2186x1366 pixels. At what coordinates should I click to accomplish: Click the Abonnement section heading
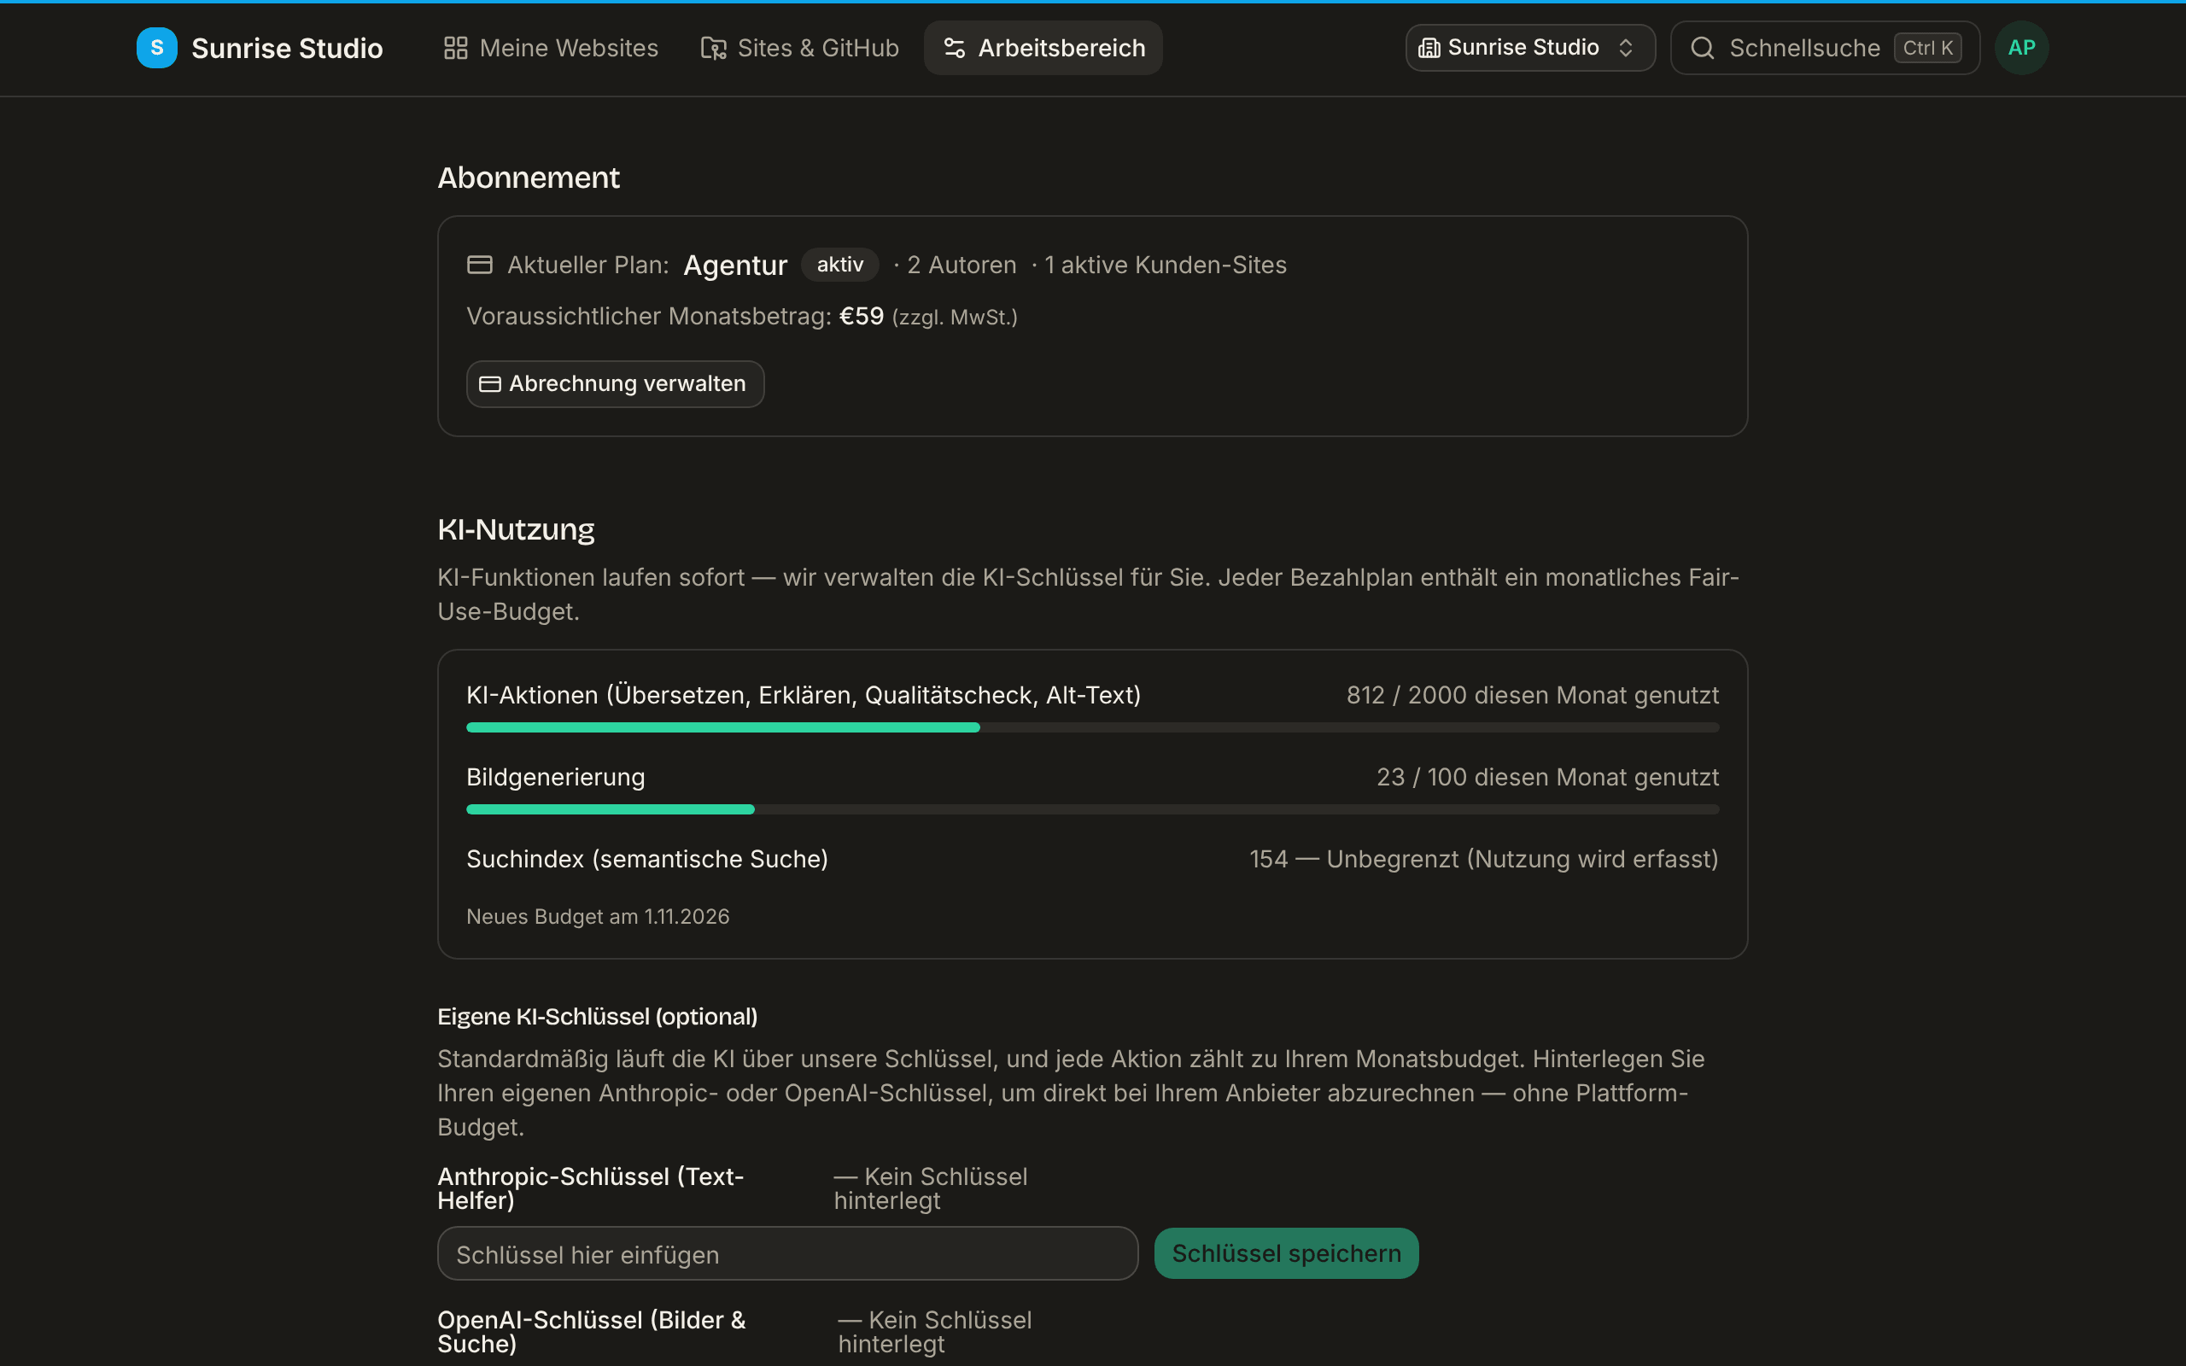(x=529, y=178)
